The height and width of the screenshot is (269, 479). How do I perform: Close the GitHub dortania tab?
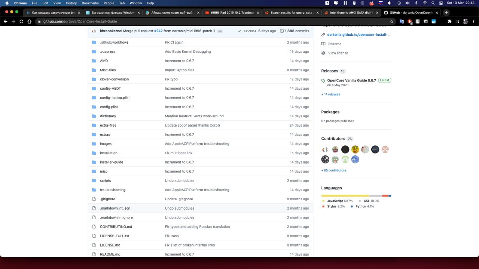pos(437,12)
